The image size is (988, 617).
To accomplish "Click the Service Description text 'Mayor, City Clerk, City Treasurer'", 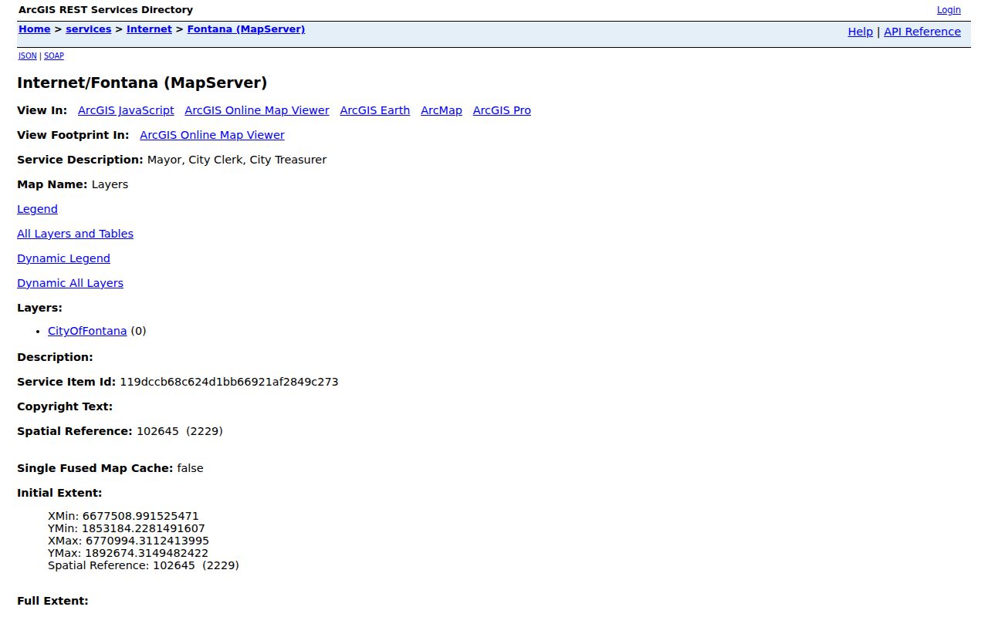I will coord(237,160).
